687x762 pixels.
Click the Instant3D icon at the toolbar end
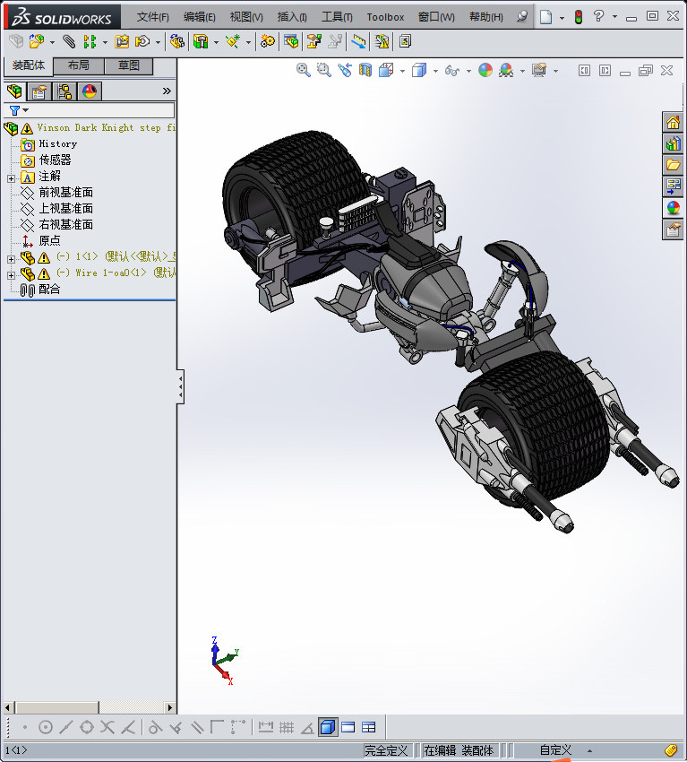click(405, 42)
